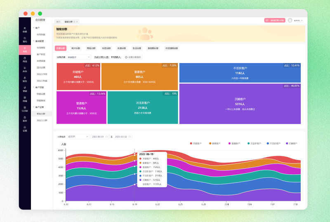Viewport: 330px width, 222px height.
Task: Switch to the 等级分群 tab
Action: tap(90, 48)
